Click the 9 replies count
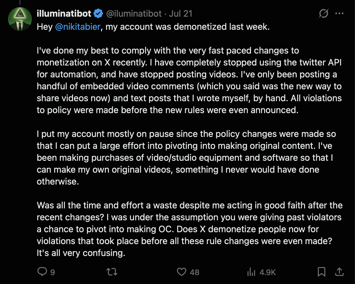The image size is (355, 284). (x=52, y=272)
